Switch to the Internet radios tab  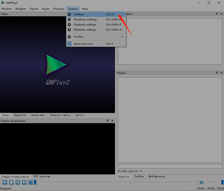pyautogui.click(x=60, y=115)
